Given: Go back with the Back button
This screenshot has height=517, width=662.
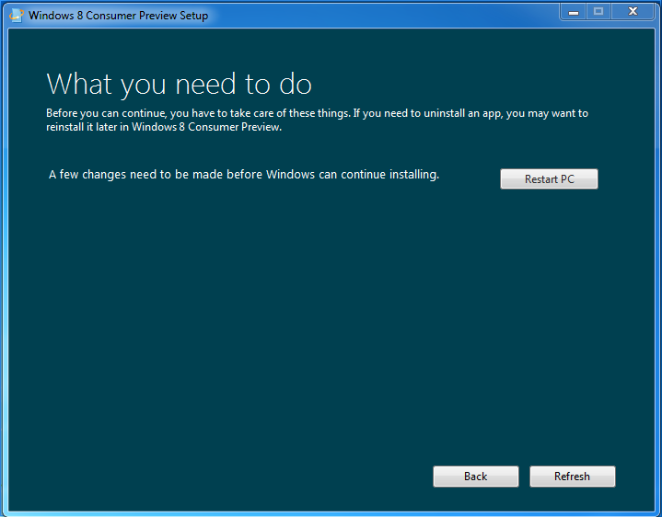Looking at the screenshot, I should pyautogui.click(x=475, y=476).
